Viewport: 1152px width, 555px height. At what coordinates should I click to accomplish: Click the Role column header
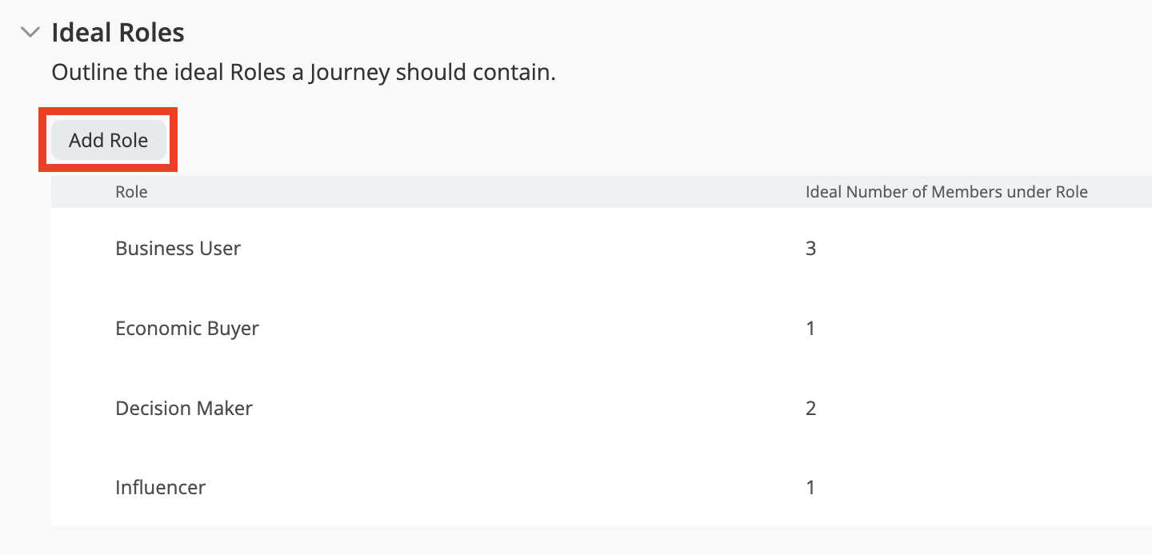tap(131, 192)
